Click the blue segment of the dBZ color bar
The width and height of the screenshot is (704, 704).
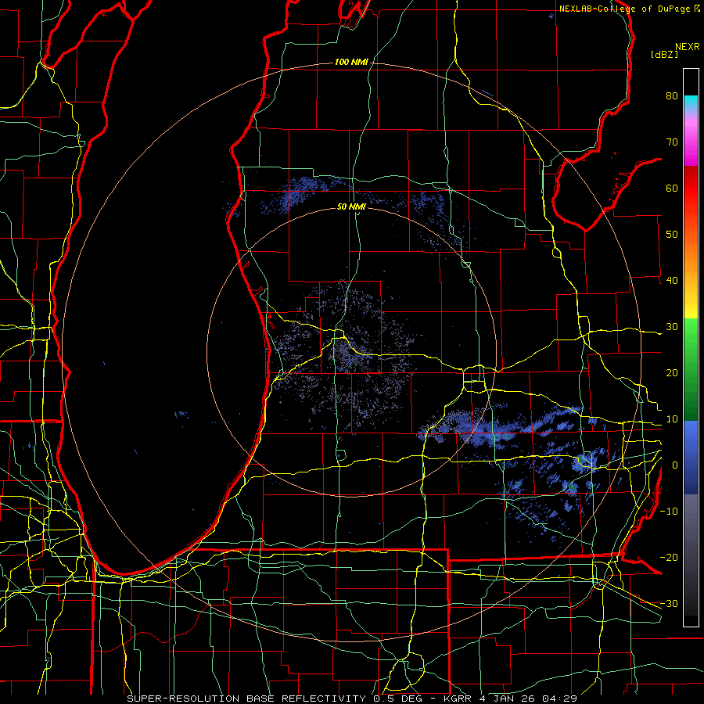(691, 457)
